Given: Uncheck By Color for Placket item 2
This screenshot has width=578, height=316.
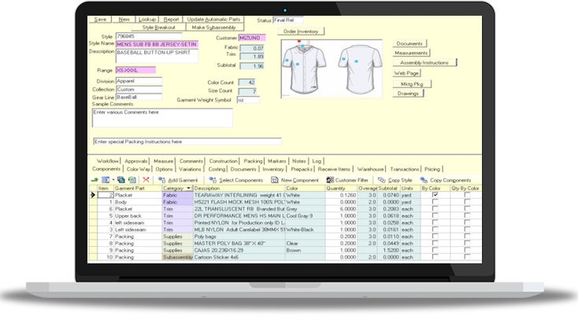Looking at the screenshot, I should point(435,195).
